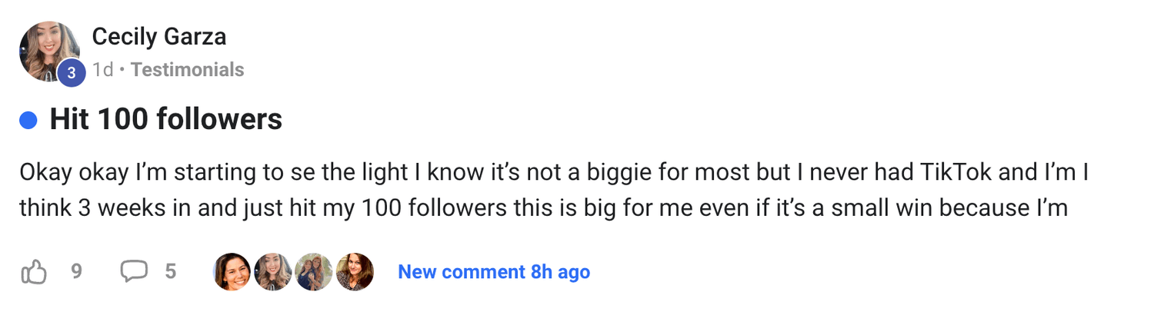Image resolution: width=1154 pixels, height=312 pixels.
Task: Filter by the Testimonials category
Action: click(x=187, y=70)
